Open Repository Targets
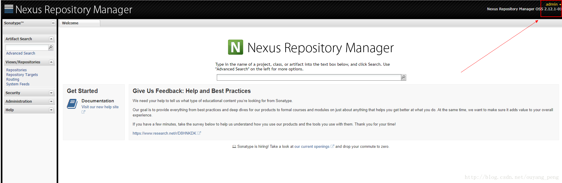Viewport: 562px width, 183px height. pos(22,75)
